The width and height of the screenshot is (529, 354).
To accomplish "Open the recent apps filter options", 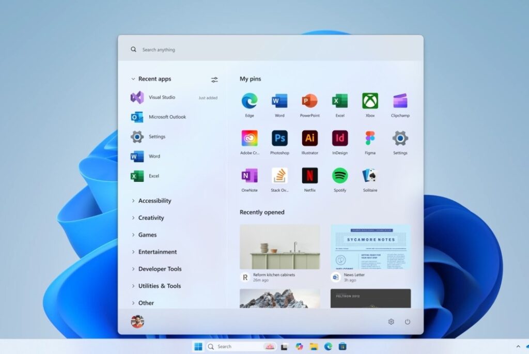I will click(214, 79).
